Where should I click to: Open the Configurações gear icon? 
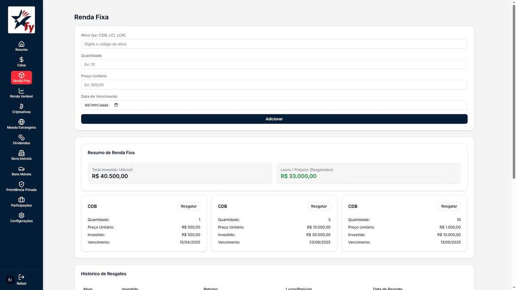click(x=21, y=215)
